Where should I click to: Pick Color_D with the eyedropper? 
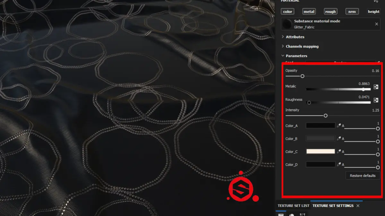[339, 164]
